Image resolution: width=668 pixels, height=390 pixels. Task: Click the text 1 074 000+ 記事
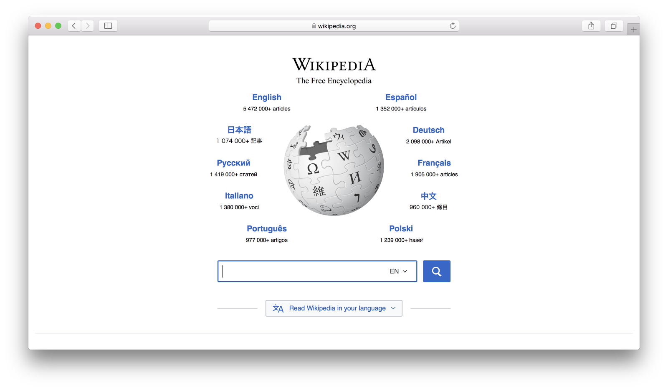point(239,141)
